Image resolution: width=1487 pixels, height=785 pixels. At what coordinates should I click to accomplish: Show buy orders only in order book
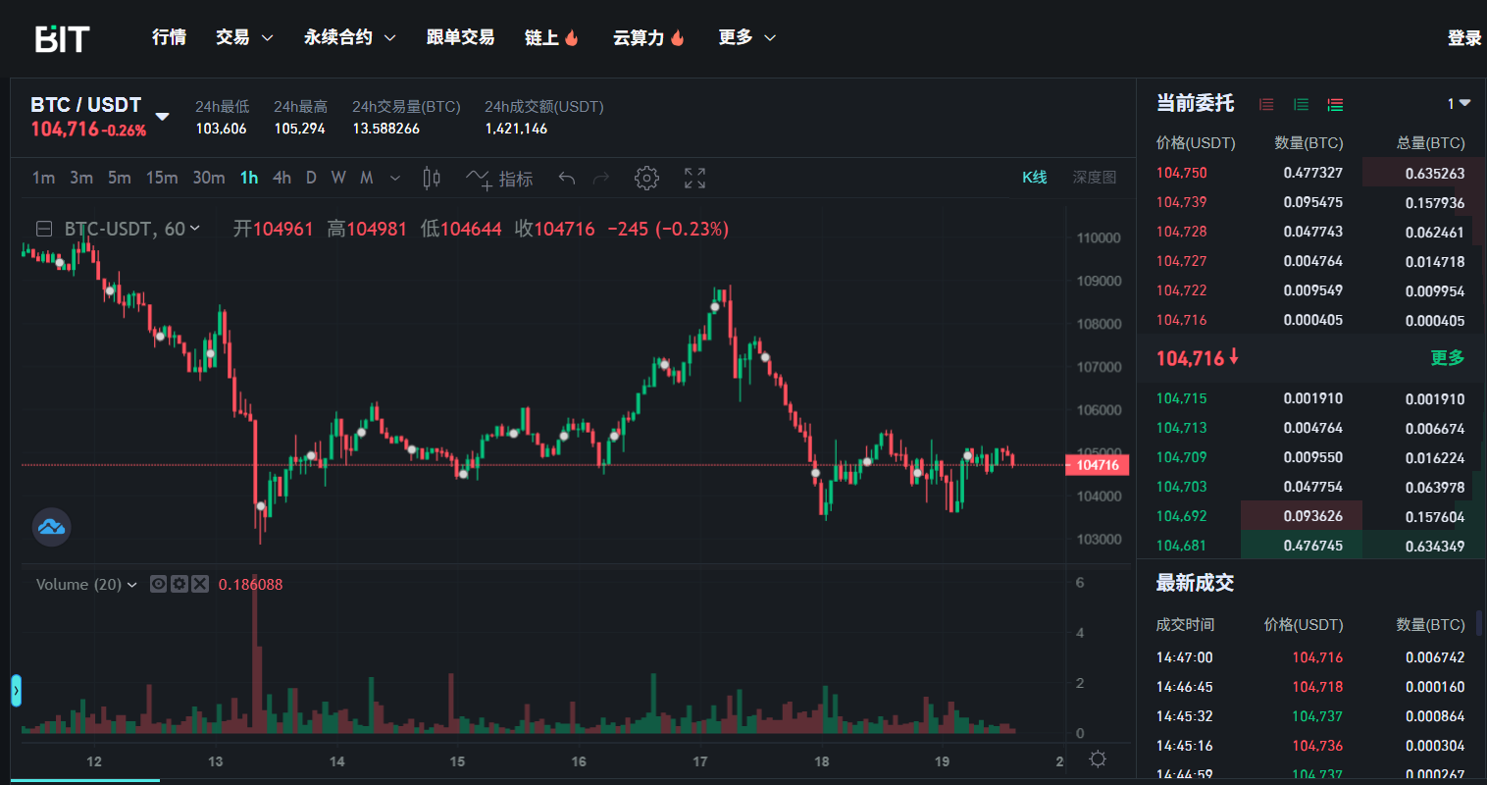pyautogui.click(x=1301, y=104)
